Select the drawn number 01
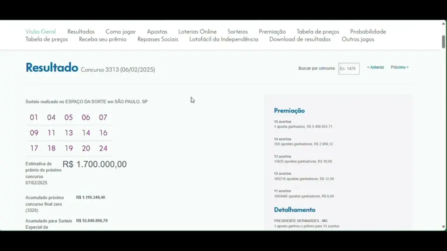447x251 pixels. pyautogui.click(x=34, y=118)
